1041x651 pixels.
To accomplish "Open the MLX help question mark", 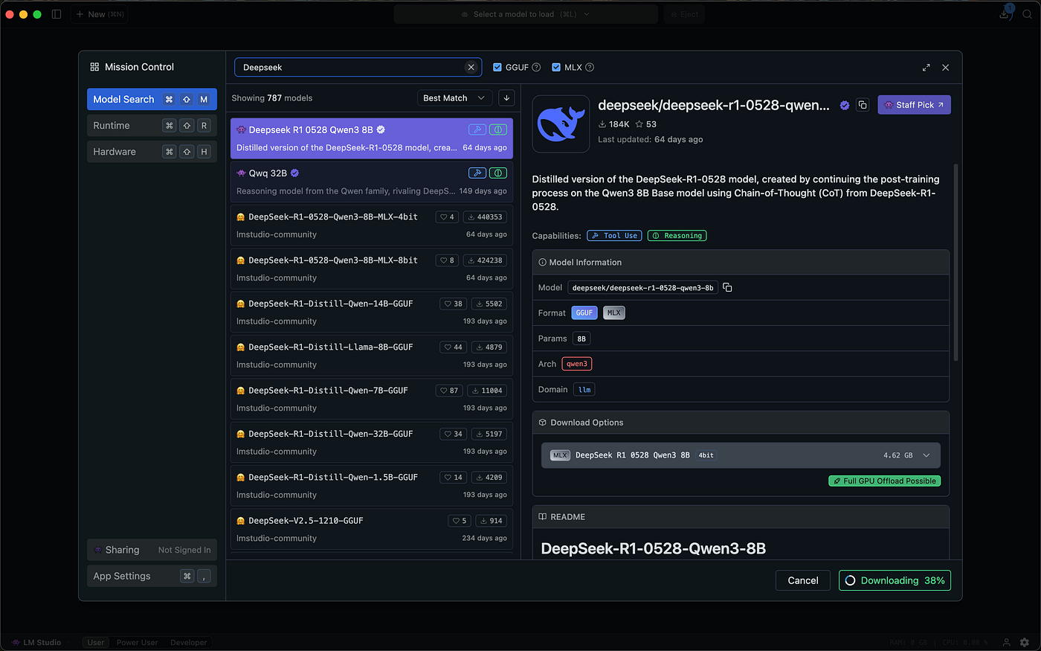I will point(590,68).
